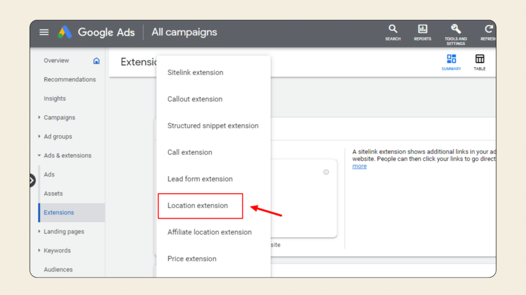Choose Structured snippet extension

(213, 126)
